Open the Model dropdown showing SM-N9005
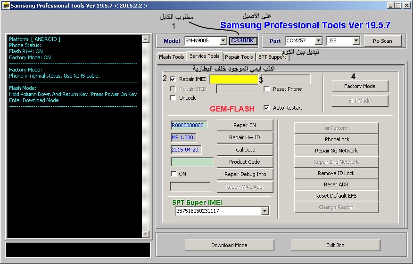 (x=223, y=40)
